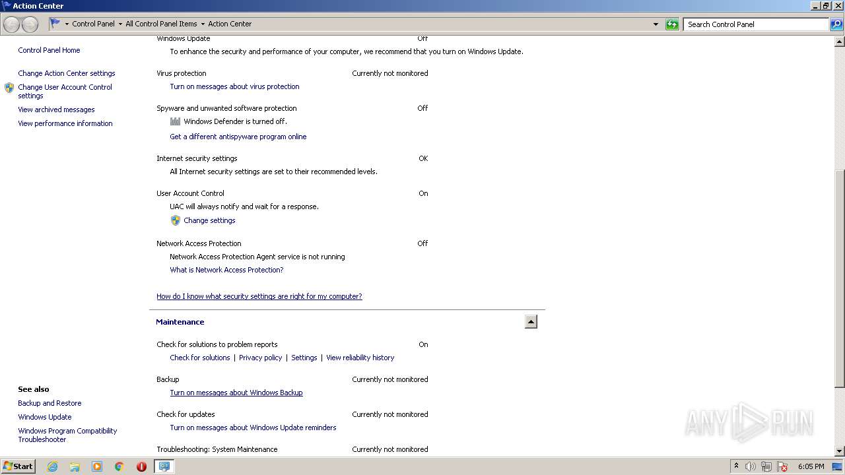Screen dimensions: 845x475
Task: Open How do I know what security settings link
Action: (x=259, y=296)
